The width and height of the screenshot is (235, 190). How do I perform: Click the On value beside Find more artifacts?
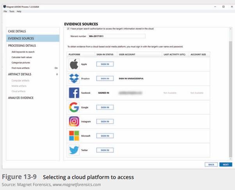[x=56, y=68]
